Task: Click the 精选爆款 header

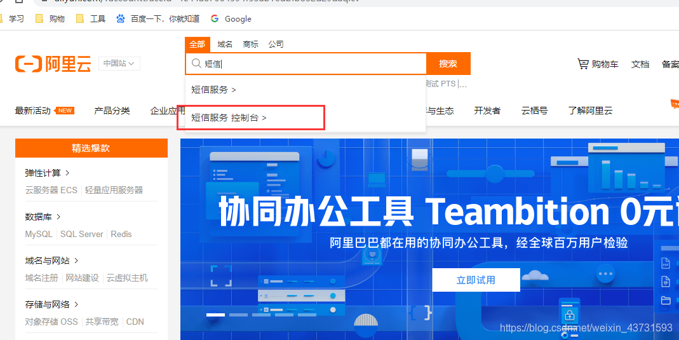Action: [91, 148]
